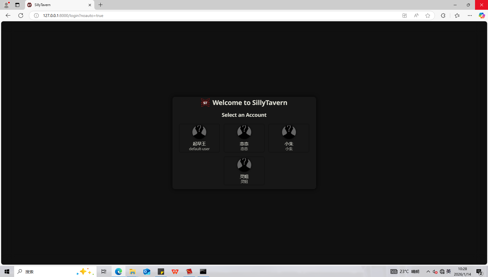
Task: Switch the input method indicator 英
Action: 448,271
